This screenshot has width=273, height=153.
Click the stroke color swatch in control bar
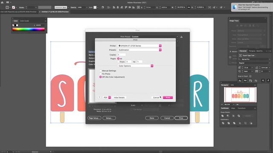coord(14,8)
